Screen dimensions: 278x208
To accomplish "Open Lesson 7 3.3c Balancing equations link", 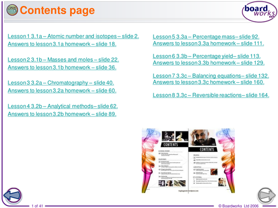I will 211,75.
